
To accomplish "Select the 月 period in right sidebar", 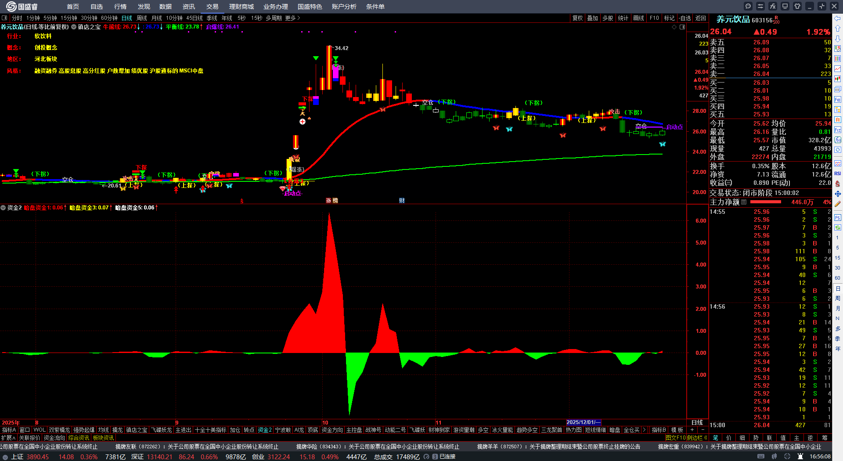I will click(x=838, y=309).
